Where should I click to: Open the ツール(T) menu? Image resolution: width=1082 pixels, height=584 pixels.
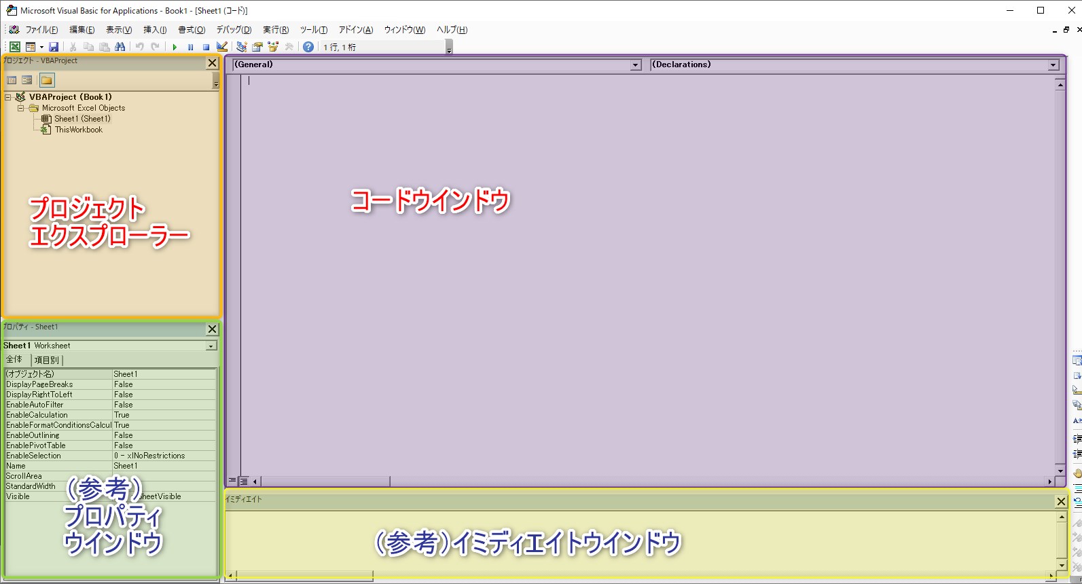click(314, 30)
